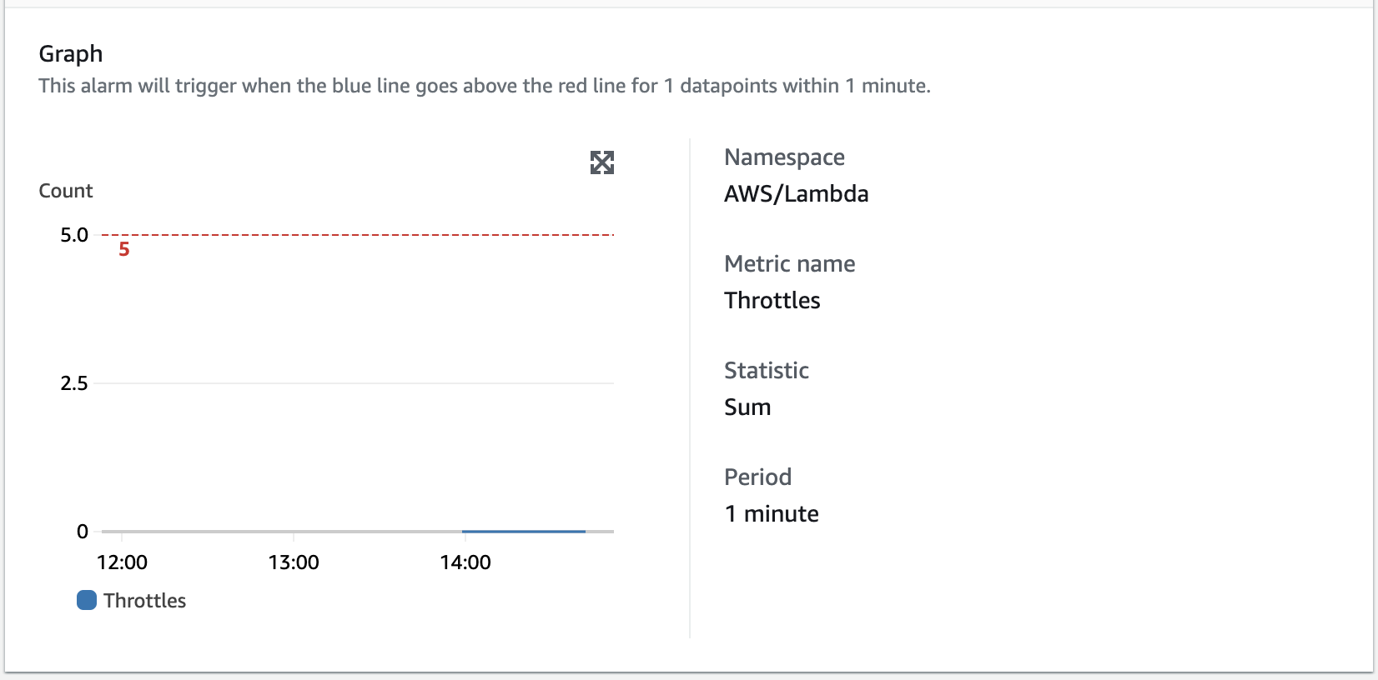Click the blue Throttles data line
The image size is (1378, 680).
click(x=524, y=531)
